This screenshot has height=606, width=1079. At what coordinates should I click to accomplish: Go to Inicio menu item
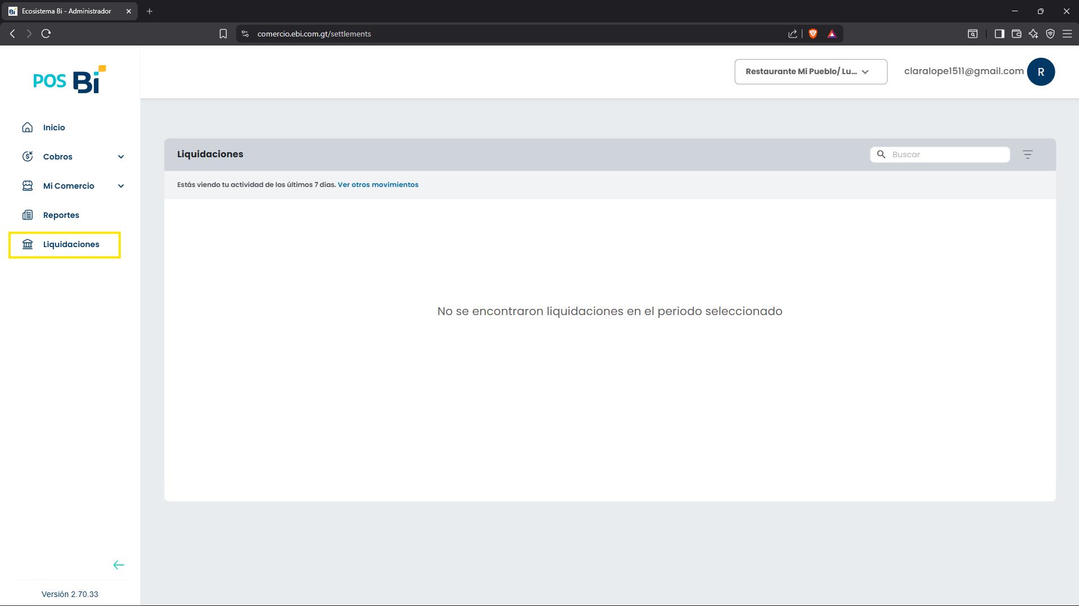click(54, 127)
